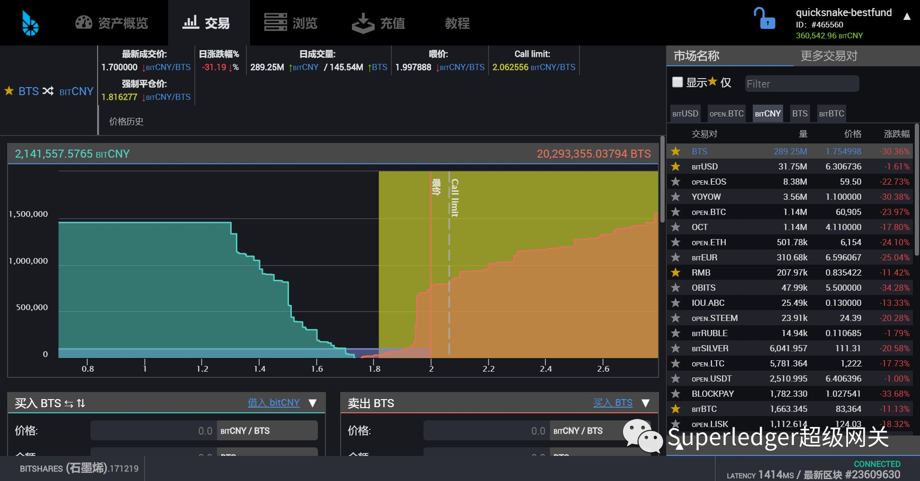Click the 价格历史 price history button
The image size is (920, 481).
pyautogui.click(x=126, y=121)
